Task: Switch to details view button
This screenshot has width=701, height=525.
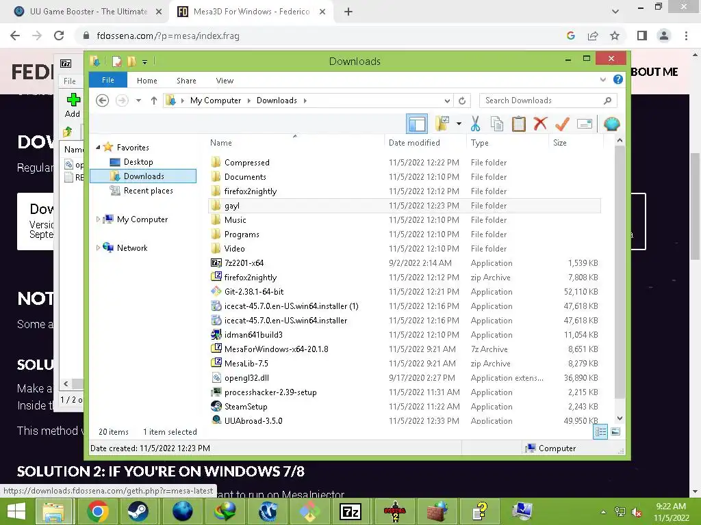Action: click(x=600, y=432)
